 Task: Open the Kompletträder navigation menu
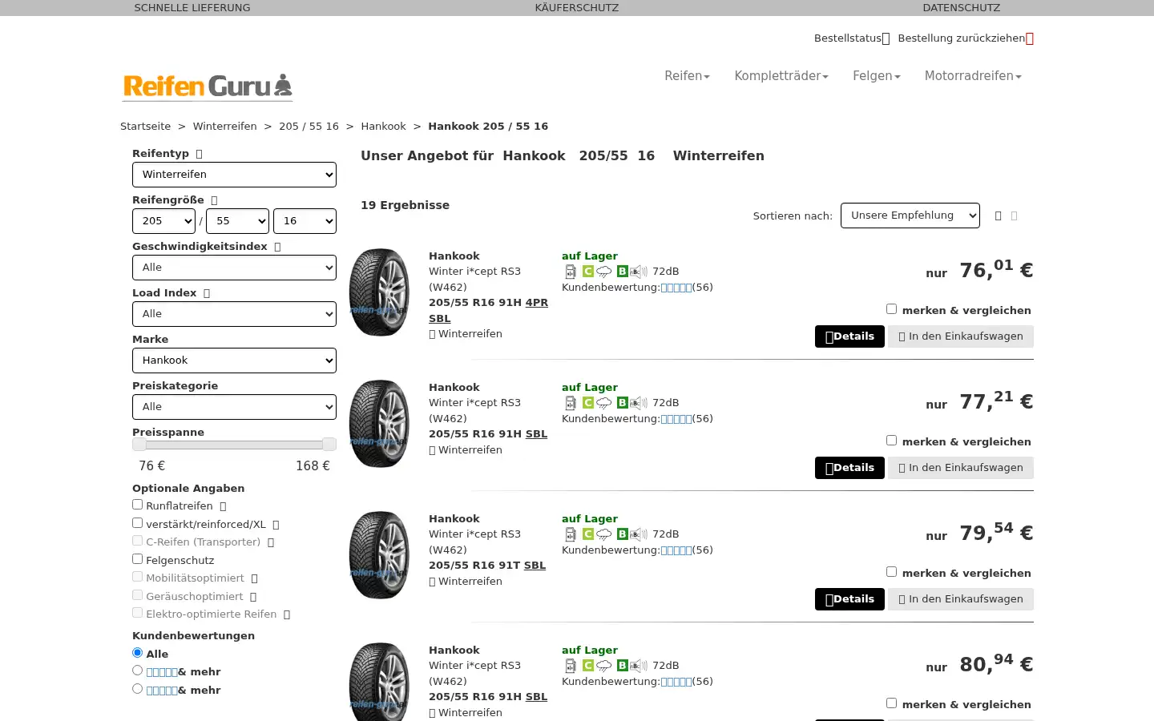tap(781, 76)
